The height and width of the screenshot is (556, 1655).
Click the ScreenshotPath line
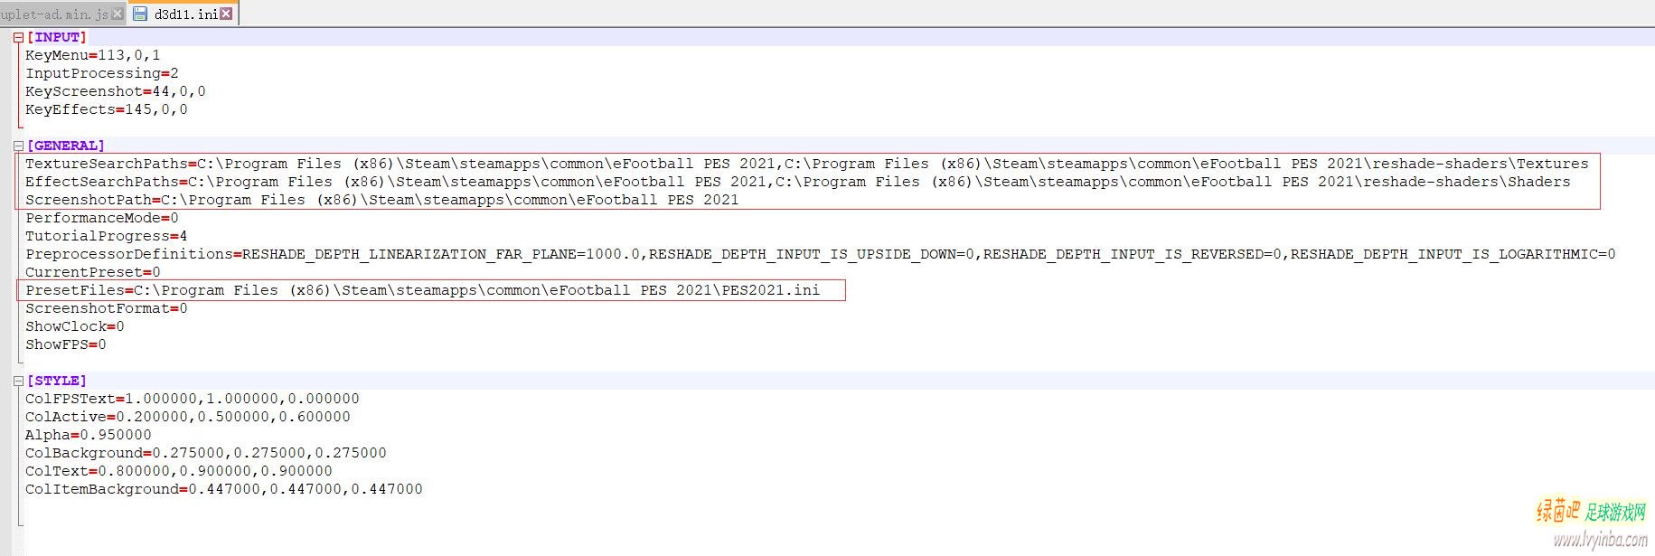click(382, 200)
